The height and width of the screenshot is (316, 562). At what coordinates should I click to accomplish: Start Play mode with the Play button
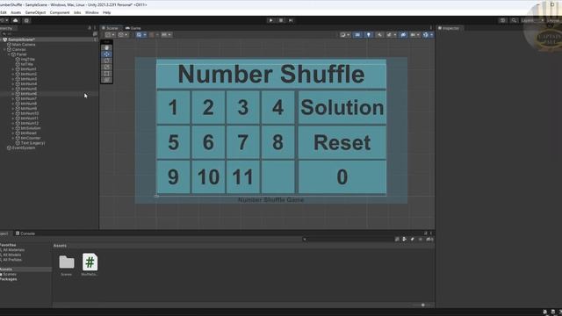(270, 20)
